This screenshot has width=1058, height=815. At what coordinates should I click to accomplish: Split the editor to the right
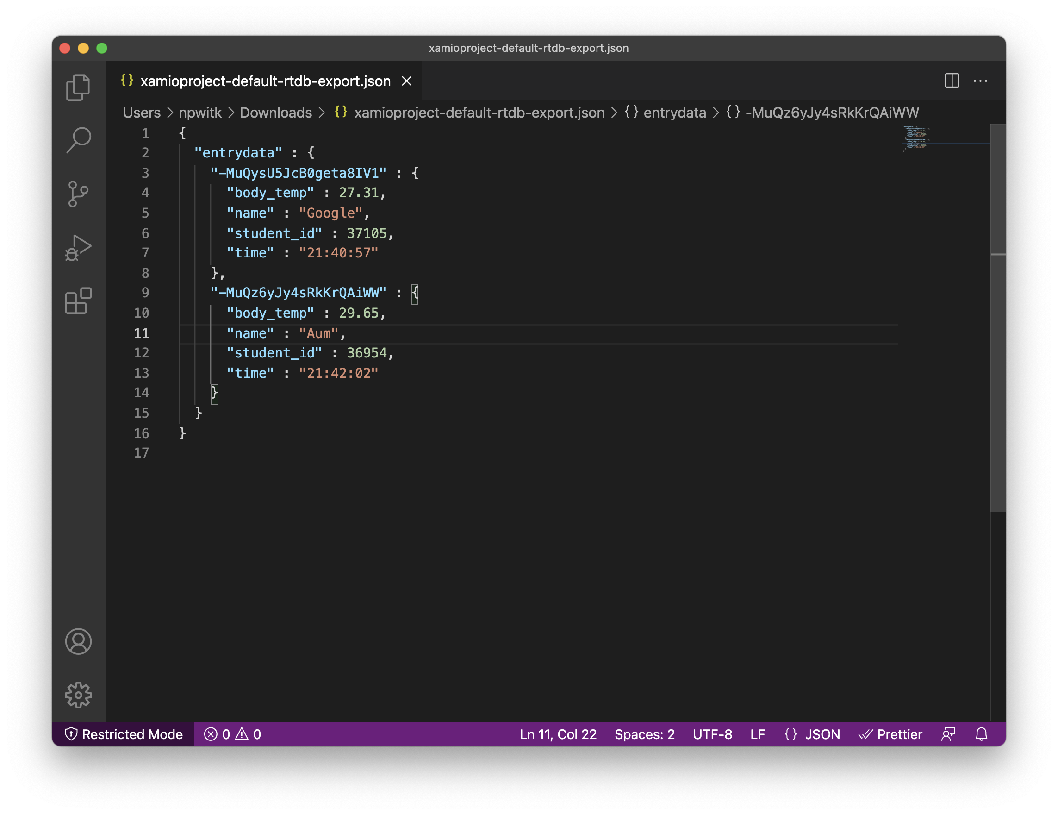pyautogui.click(x=952, y=81)
